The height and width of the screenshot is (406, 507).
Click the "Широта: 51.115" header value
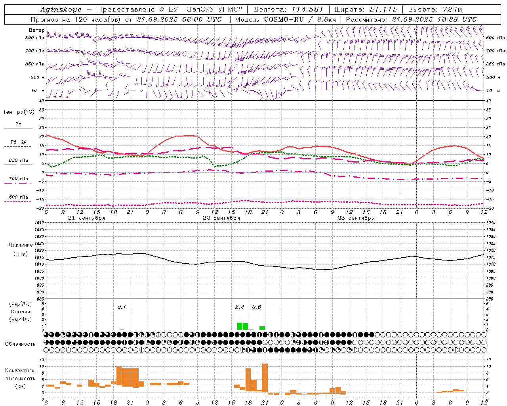point(366,10)
